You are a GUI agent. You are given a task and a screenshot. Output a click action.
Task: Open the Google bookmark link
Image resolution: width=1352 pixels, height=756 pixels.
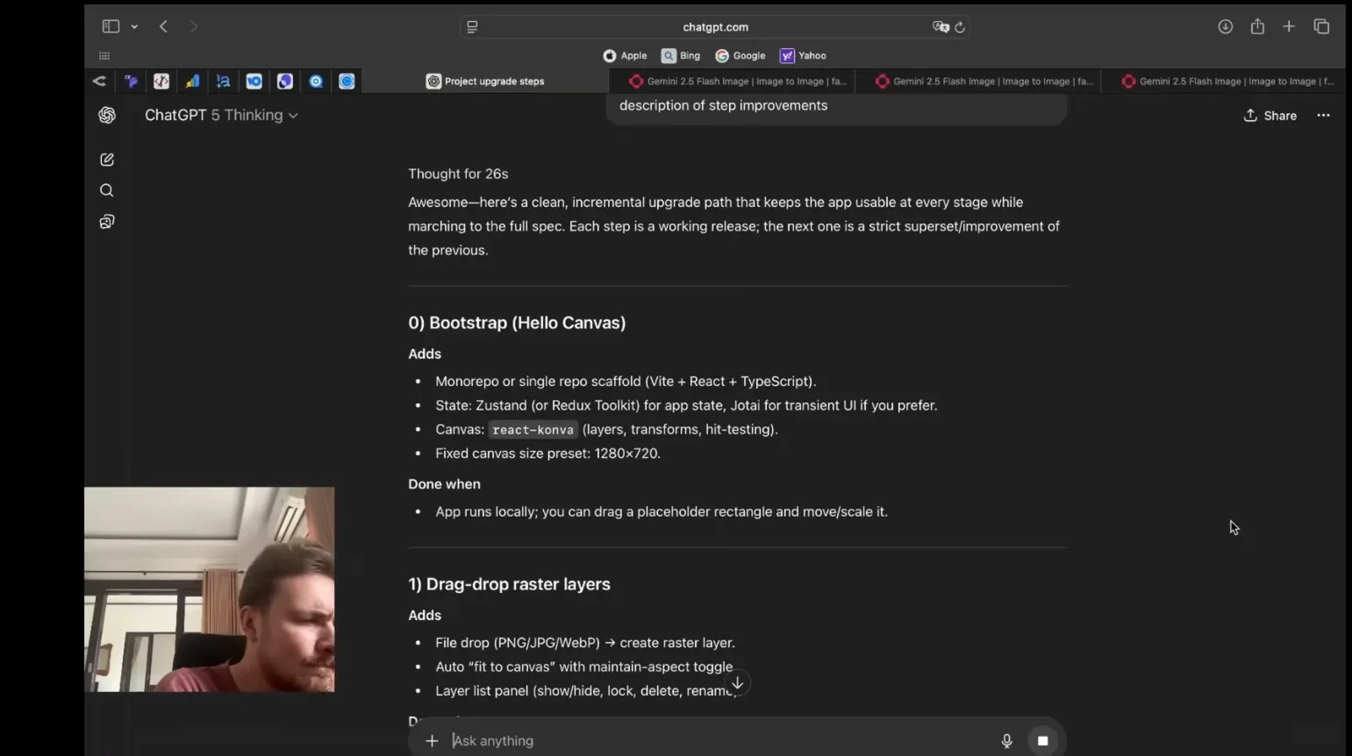740,55
